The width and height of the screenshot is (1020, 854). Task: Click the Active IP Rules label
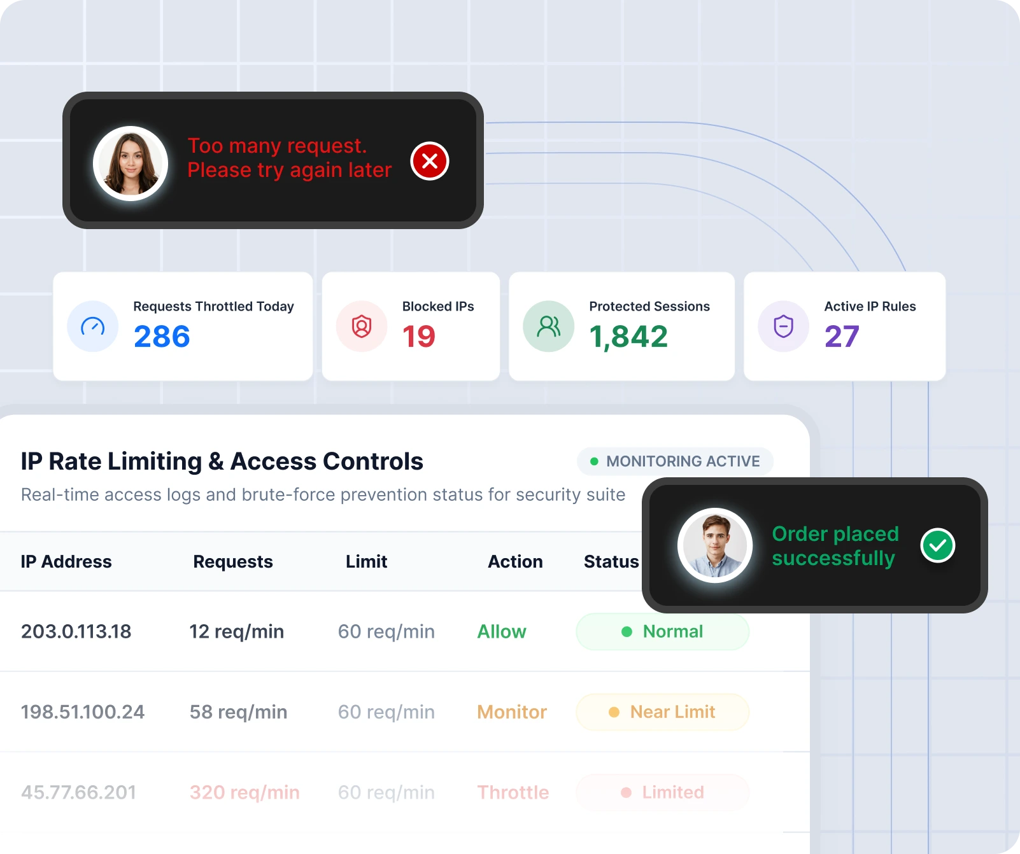tap(870, 307)
